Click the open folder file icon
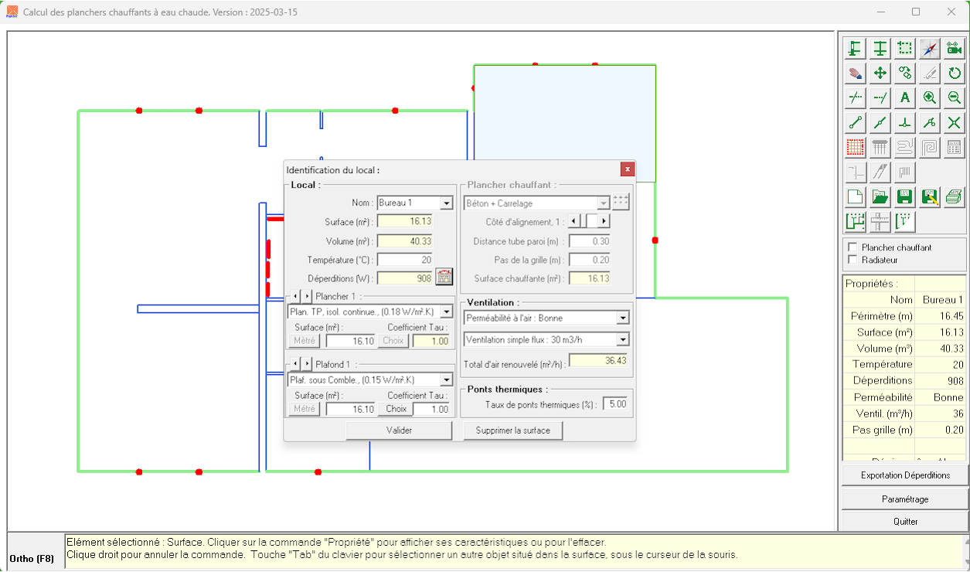The image size is (970, 572). click(880, 196)
